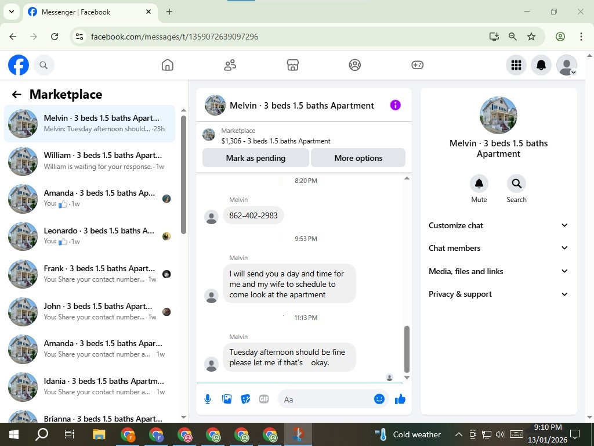Viewport: 594px width, 446px height.
Task: Click the 'I will send you a day' message
Action: pos(289,283)
